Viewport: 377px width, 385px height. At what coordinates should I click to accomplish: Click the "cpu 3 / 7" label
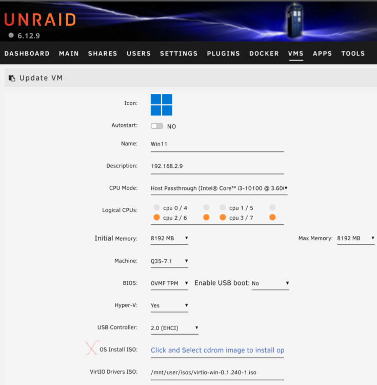[241, 218]
